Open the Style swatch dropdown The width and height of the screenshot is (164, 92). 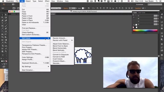point(85,8)
